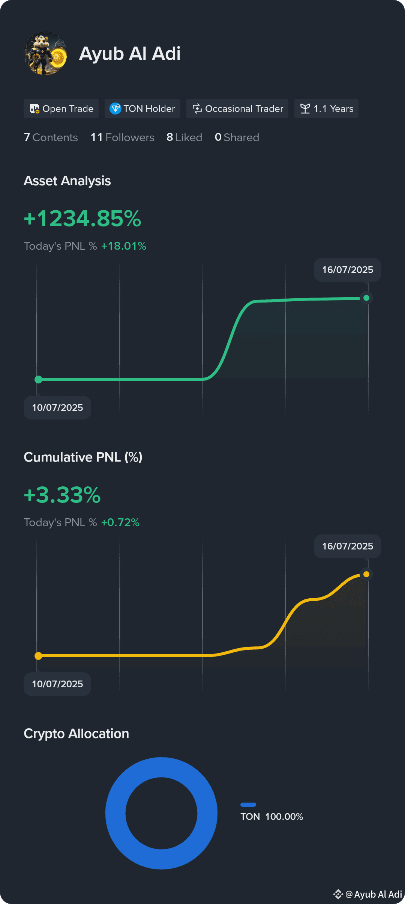Click the sprout icon beside 1.1 Years
Image resolution: width=405 pixels, height=904 pixels.
point(305,109)
